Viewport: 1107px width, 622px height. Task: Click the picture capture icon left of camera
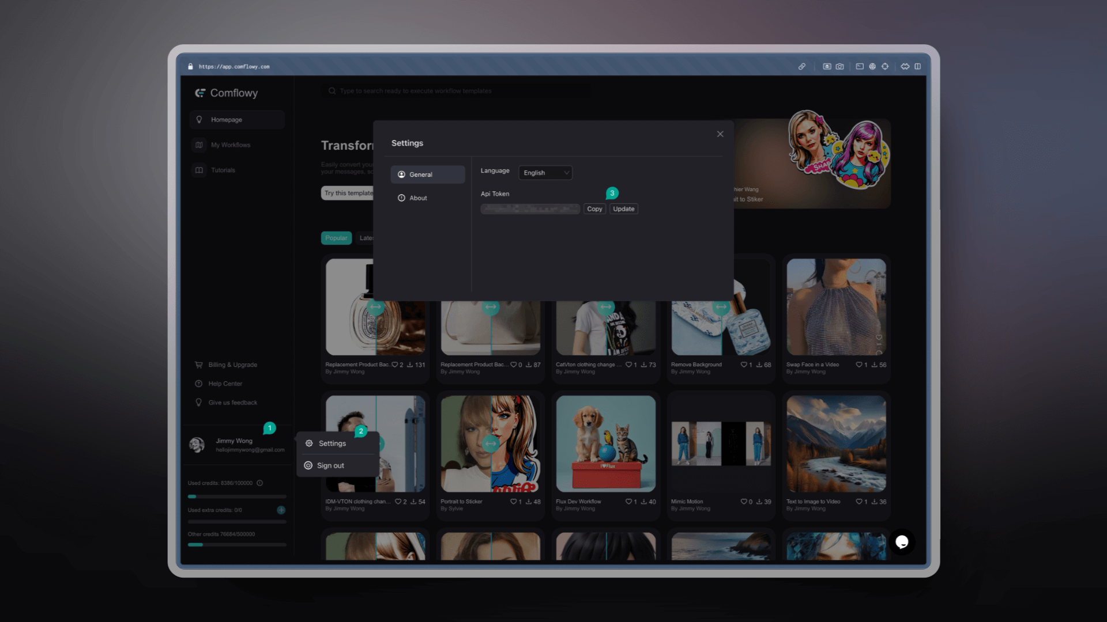[x=827, y=67]
